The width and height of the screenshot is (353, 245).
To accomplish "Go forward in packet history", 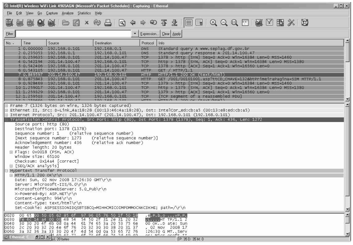I will tap(143, 22).
